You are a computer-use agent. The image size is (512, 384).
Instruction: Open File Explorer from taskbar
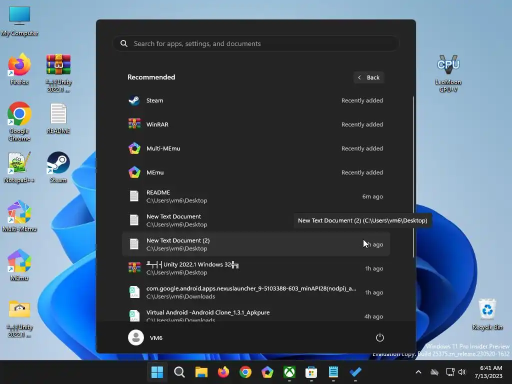tap(201, 372)
